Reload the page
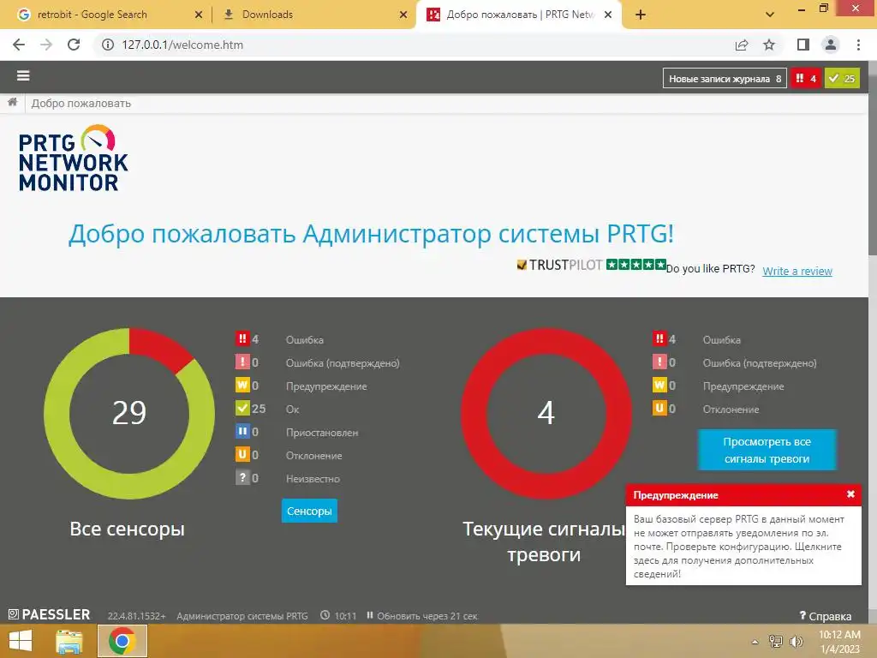 point(74,45)
